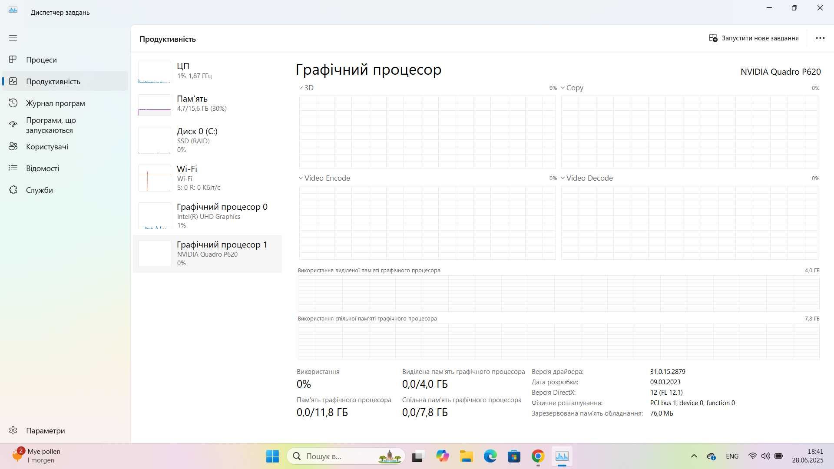Open Журнал програм page
Image resolution: width=834 pixels, height=469 pixels.
click(x=65, y=103)
